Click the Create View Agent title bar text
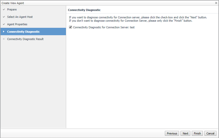Image resolution: width=219 pixels, height=138 pixels. point(13,3)
